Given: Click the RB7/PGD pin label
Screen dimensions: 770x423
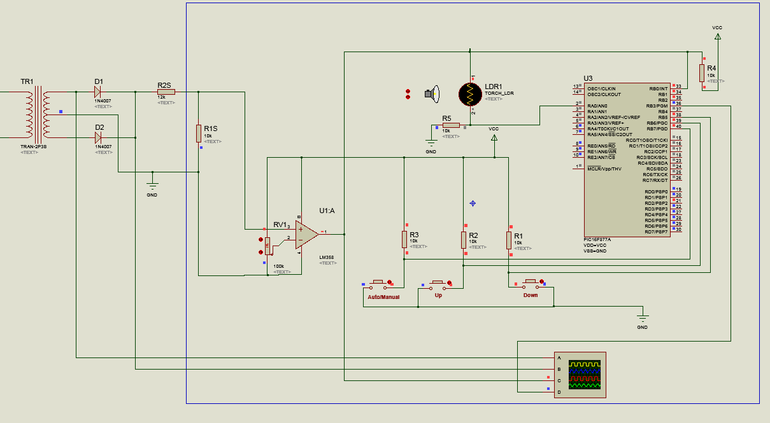Looking at the screenshot, I should pyautogui.click(x=657, y=128).
